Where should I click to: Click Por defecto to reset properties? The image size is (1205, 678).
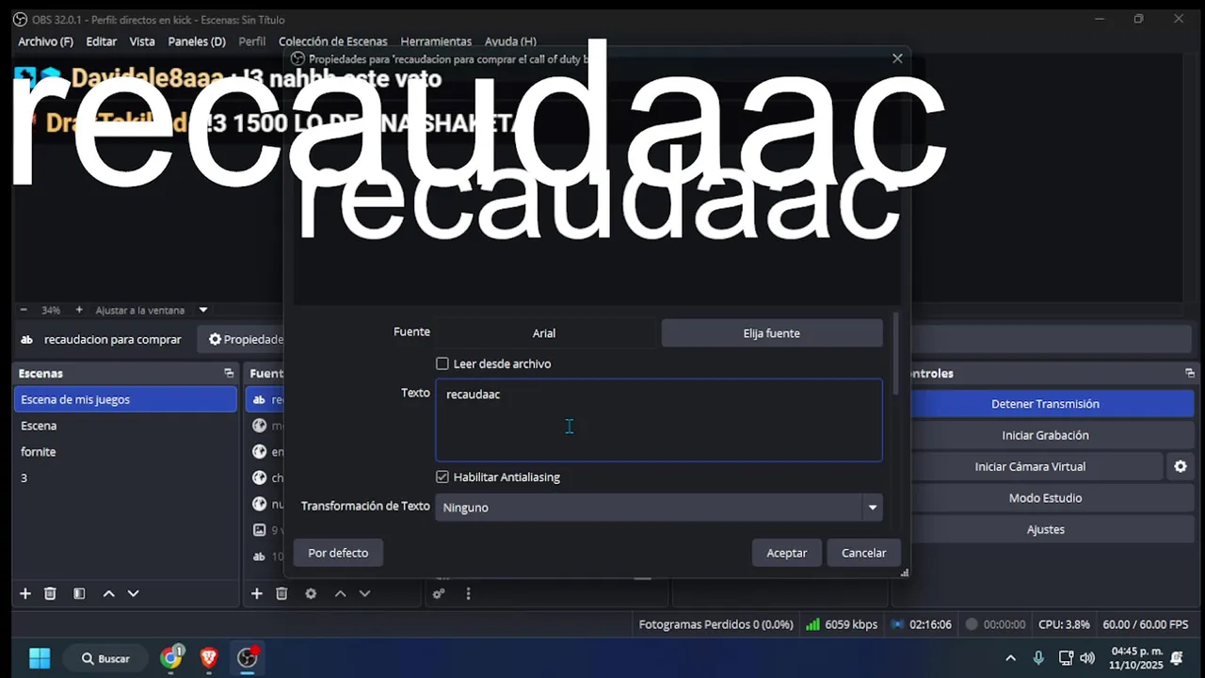[x=338, y=553]
